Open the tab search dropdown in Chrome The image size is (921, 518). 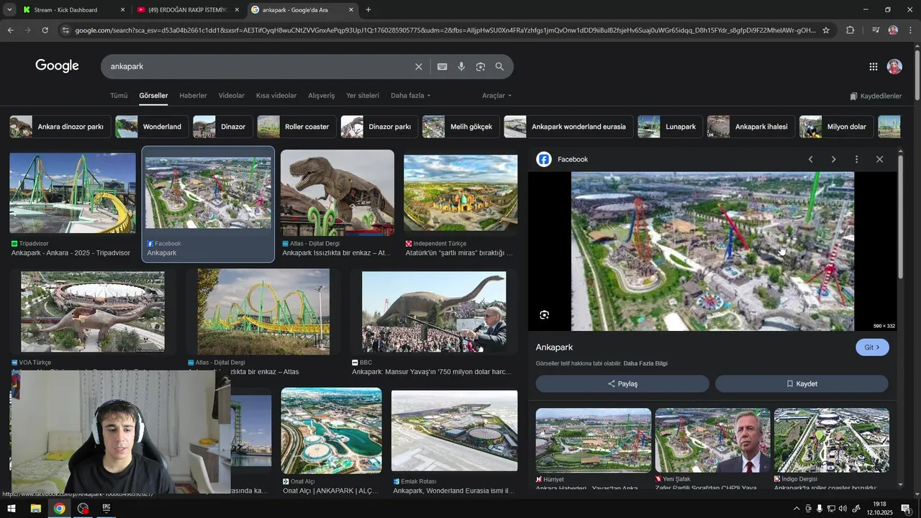coord(9,10)
